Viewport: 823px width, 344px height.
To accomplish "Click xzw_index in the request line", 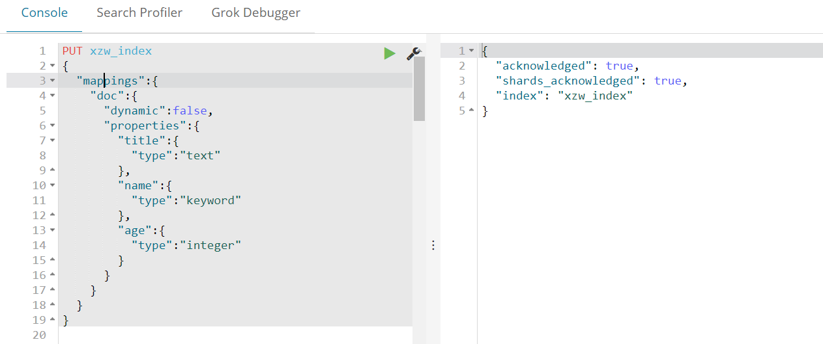I will [121, 51].
